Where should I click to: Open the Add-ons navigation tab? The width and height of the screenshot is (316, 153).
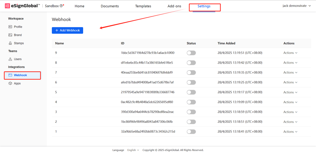[174, 6]
